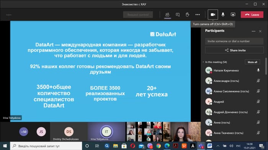The height and width of the screenshot is (150, 268).
Task: Click the Share invite button
Action: click(234, 50)
